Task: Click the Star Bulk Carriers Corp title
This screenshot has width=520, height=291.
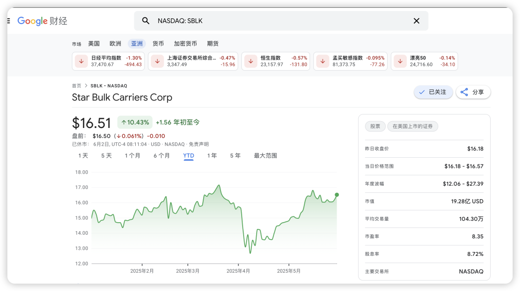Action: 122,98
